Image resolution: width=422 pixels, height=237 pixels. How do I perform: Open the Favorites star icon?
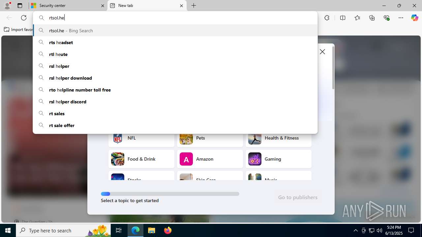357,18
